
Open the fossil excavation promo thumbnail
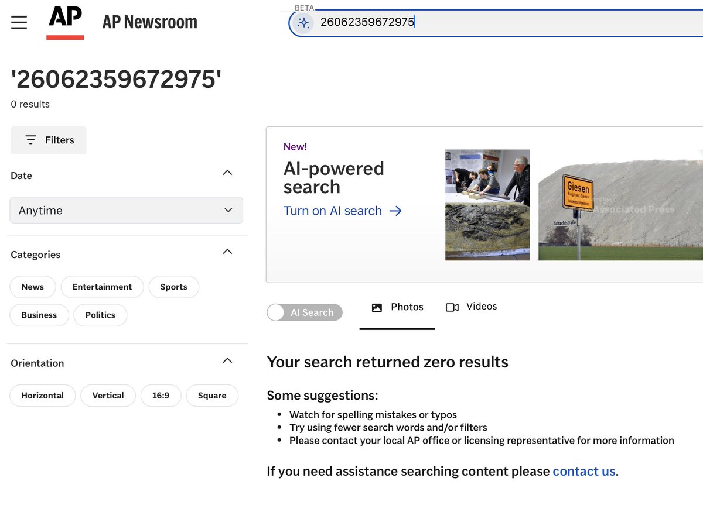[x=487, y=205]
